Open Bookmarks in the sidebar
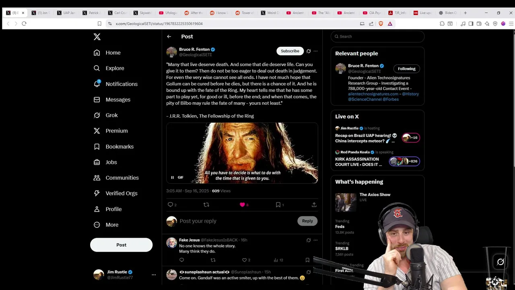Screen dimensions: 515x290 (x=113, y=147)
